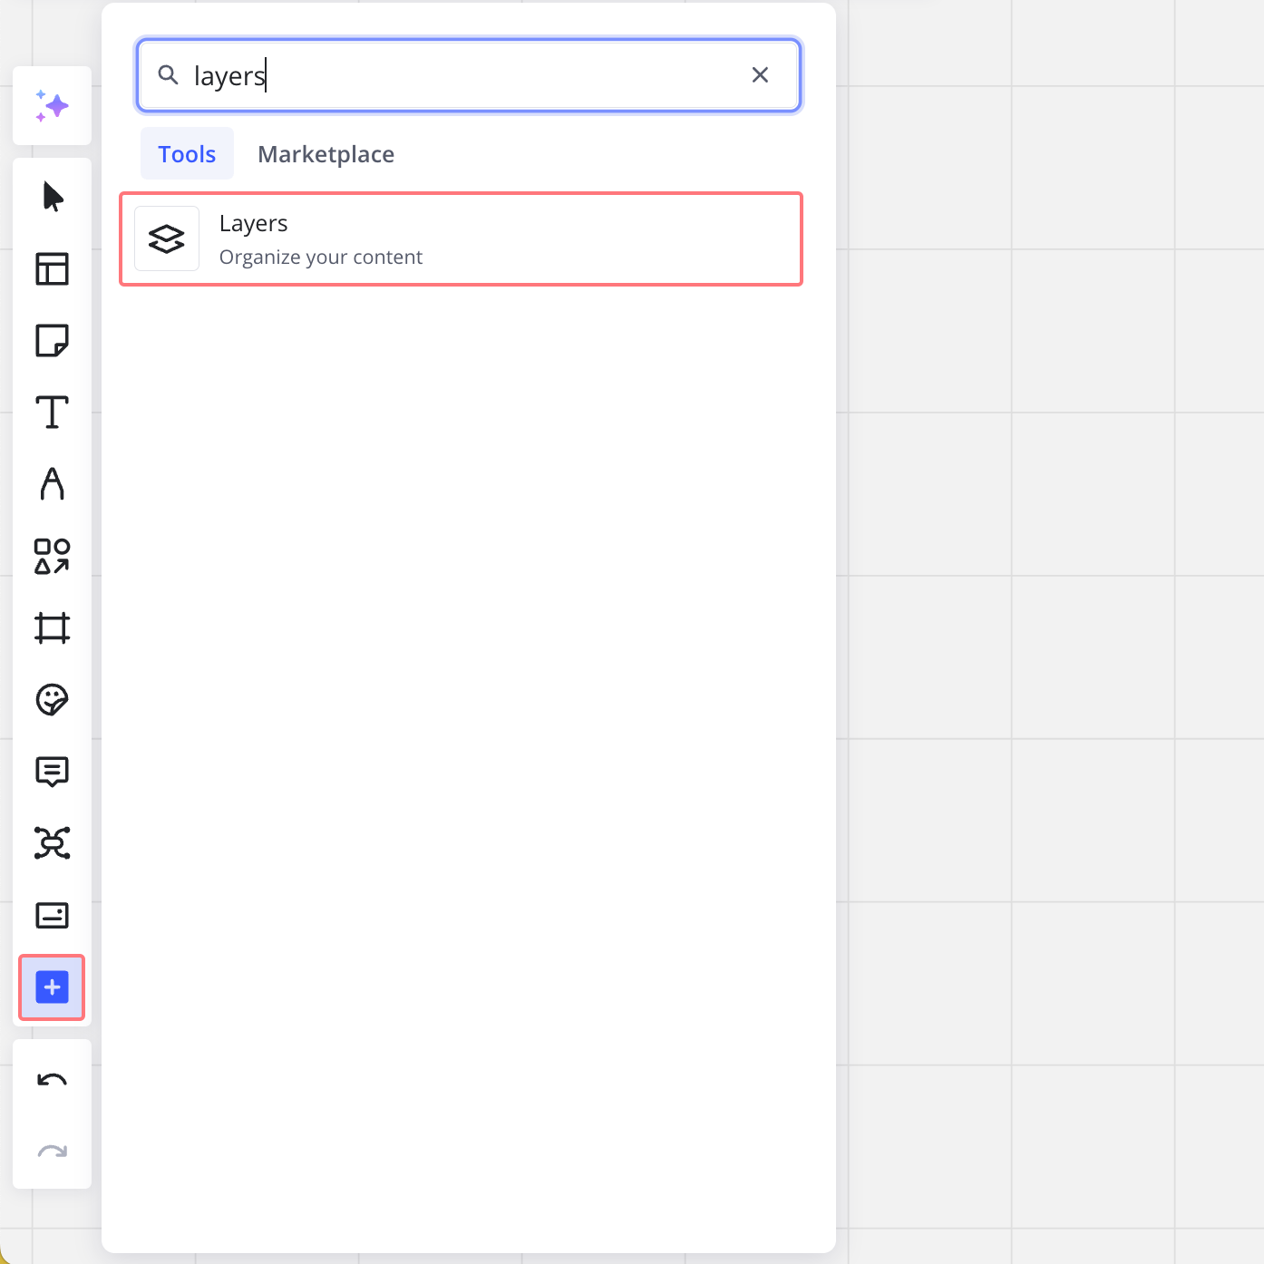Close the More tools plus panel
This screenshot has width=1264, height=1264.
click(52, 987)
